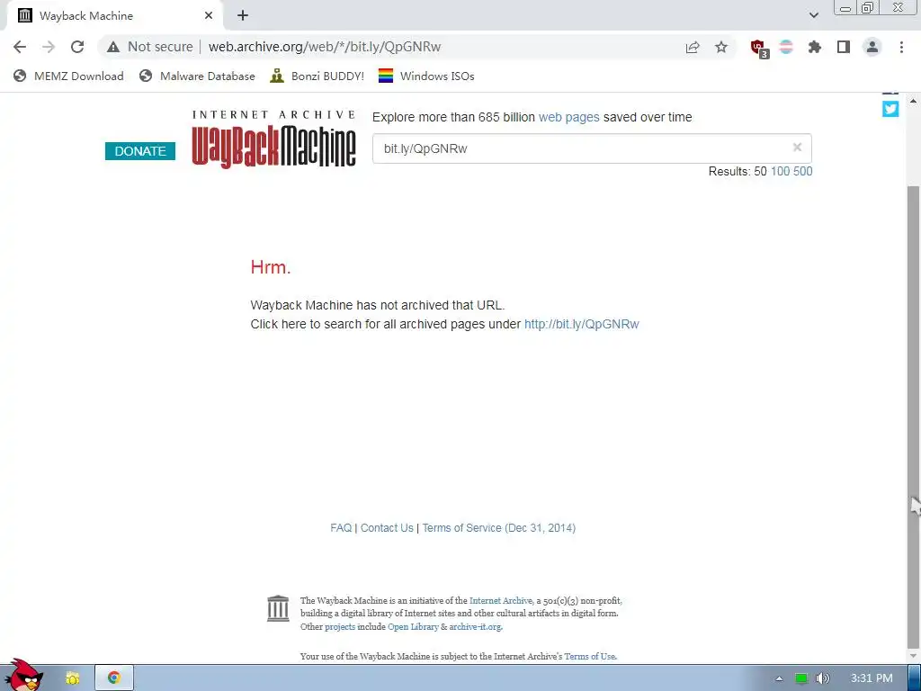Image resolution: width=921 pixels, height=691 pixels.
Task: Click the Wayback Machine logo
Action: [273, 139]
